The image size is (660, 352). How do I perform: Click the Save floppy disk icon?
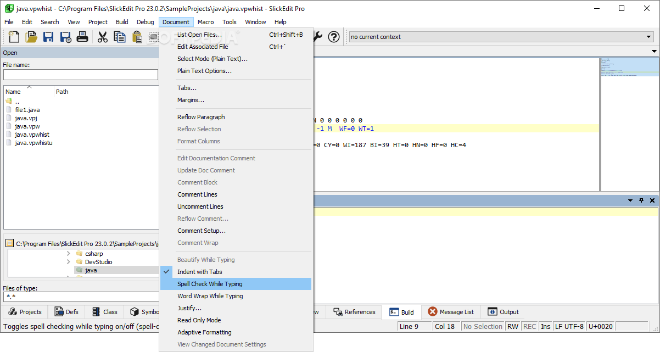(48, 37)
